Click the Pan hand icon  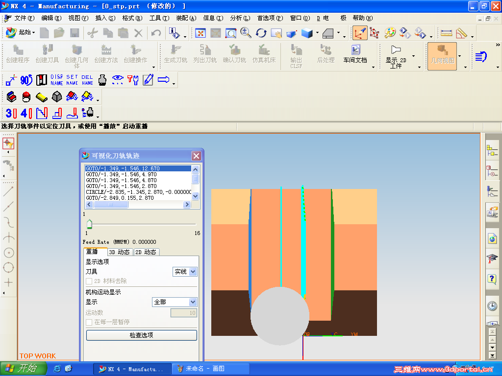[x=276, y=33]
